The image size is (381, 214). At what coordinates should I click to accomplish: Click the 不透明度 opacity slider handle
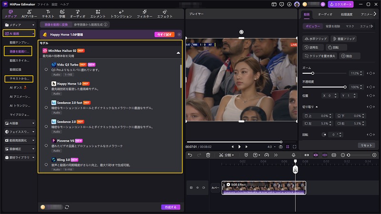pyautogui.click(x=345, y=87)
